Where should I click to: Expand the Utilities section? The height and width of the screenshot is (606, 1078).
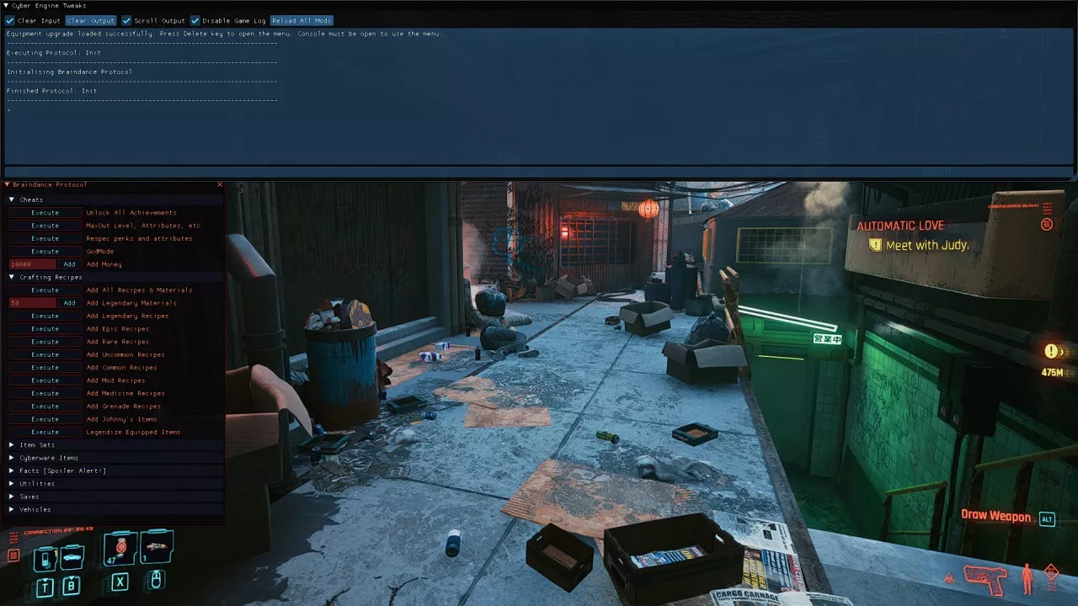(x=12, y=483)
